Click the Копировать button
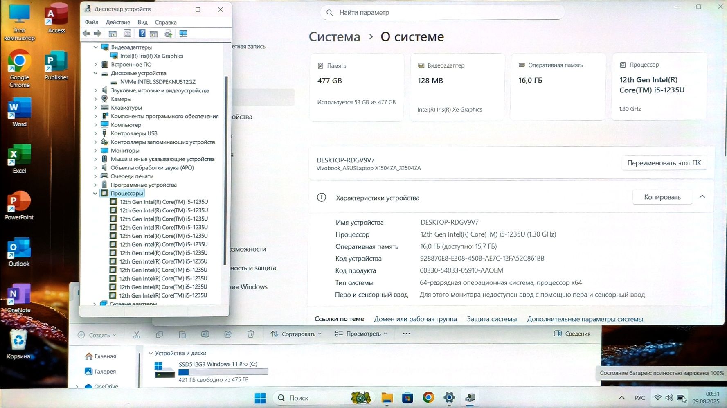The height and width of the screenshot is (408, 727). [x=662, y=197]
